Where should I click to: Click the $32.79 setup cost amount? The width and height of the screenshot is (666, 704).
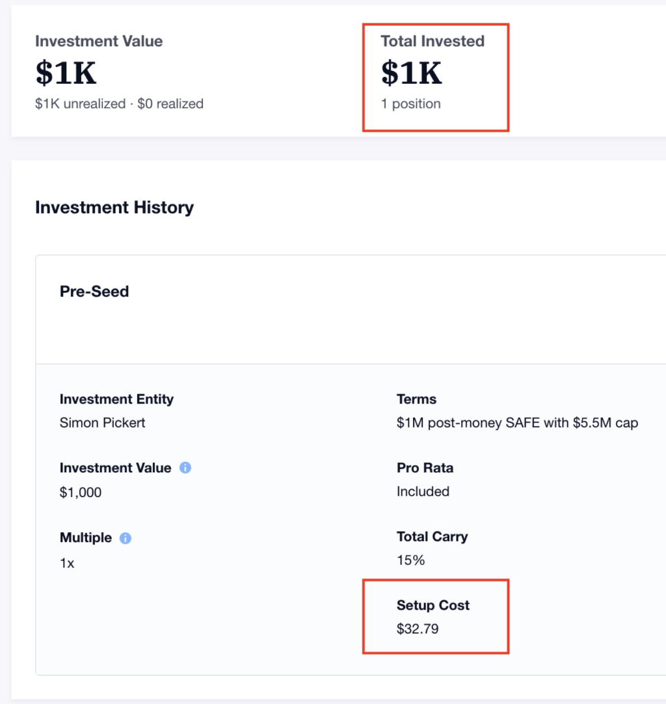click(x=418, y=629)
